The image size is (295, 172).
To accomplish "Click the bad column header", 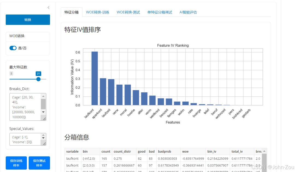I will tap(152, 152).
